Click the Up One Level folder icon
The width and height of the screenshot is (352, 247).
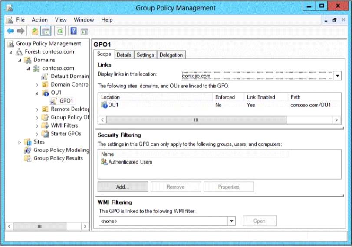[35, 31]
